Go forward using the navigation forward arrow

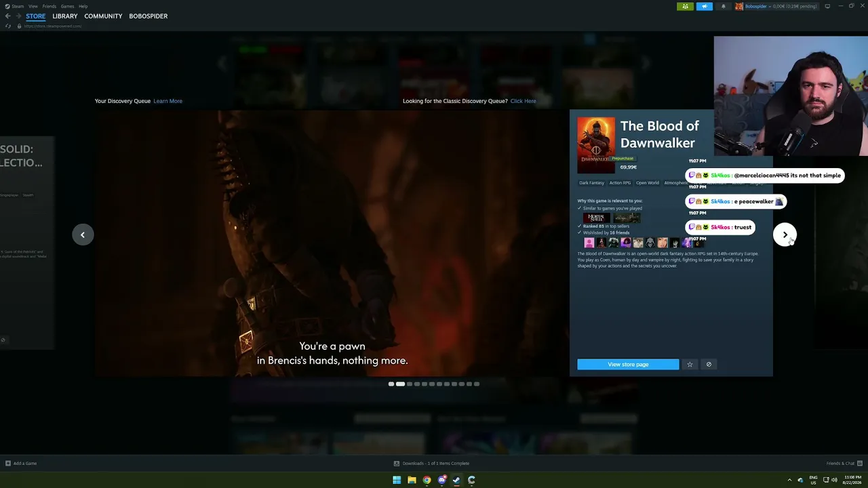18,16
